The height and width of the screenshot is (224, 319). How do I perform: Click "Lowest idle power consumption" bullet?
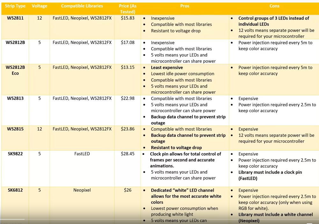(x=183, y=74)
